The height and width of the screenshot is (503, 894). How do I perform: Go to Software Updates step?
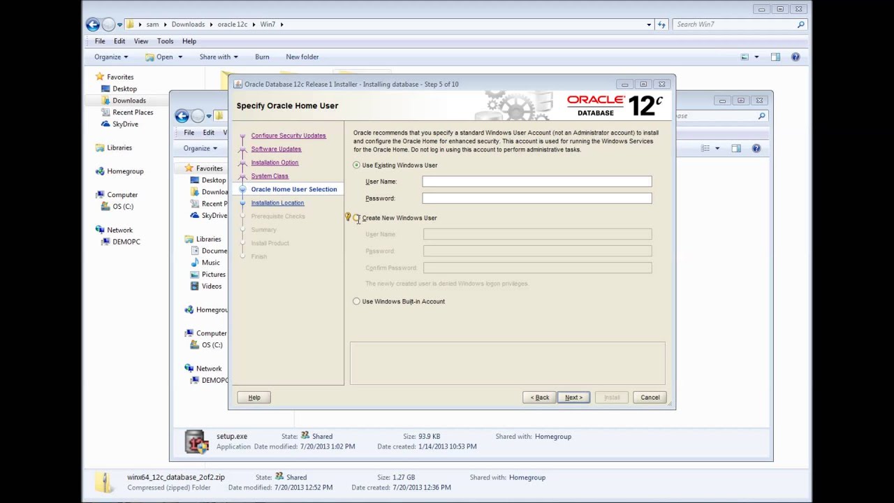tap(276, 149)
